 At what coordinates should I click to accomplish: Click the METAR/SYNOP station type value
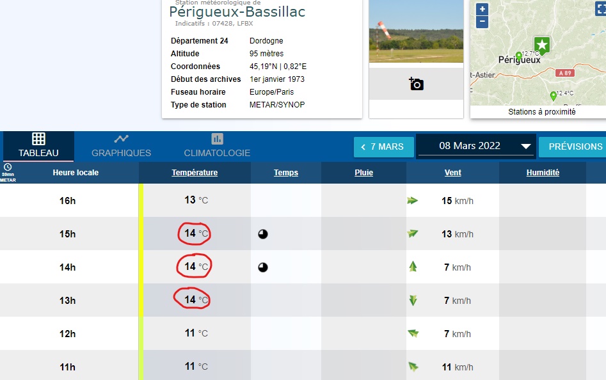coord(277,105)
